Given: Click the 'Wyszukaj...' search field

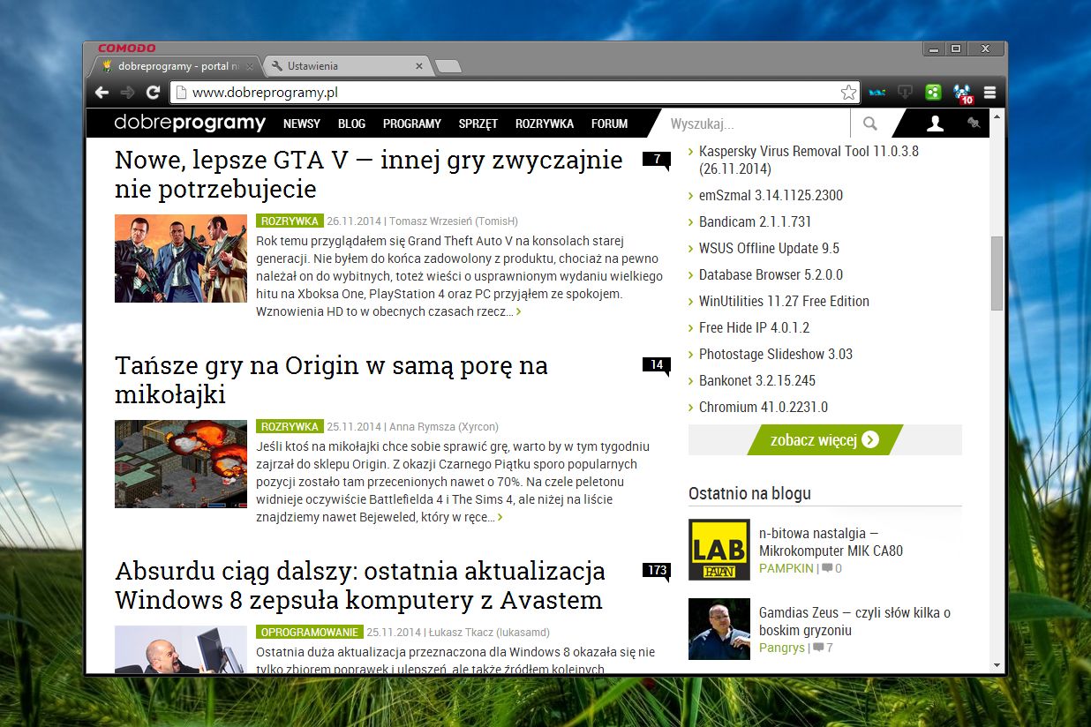Looking at the screenshot, I should click(x=755, y=124).
